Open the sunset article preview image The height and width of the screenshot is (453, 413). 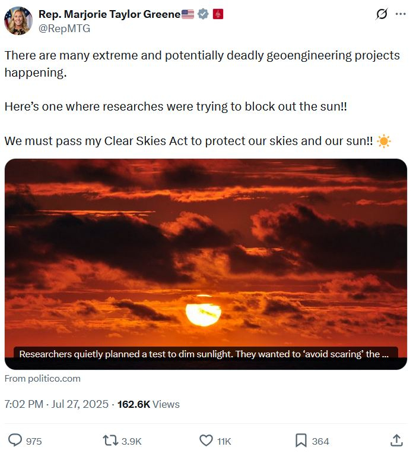(206, 250)
